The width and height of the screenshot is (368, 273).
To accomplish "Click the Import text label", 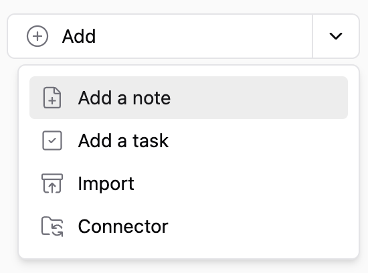I will coord(106,184).
